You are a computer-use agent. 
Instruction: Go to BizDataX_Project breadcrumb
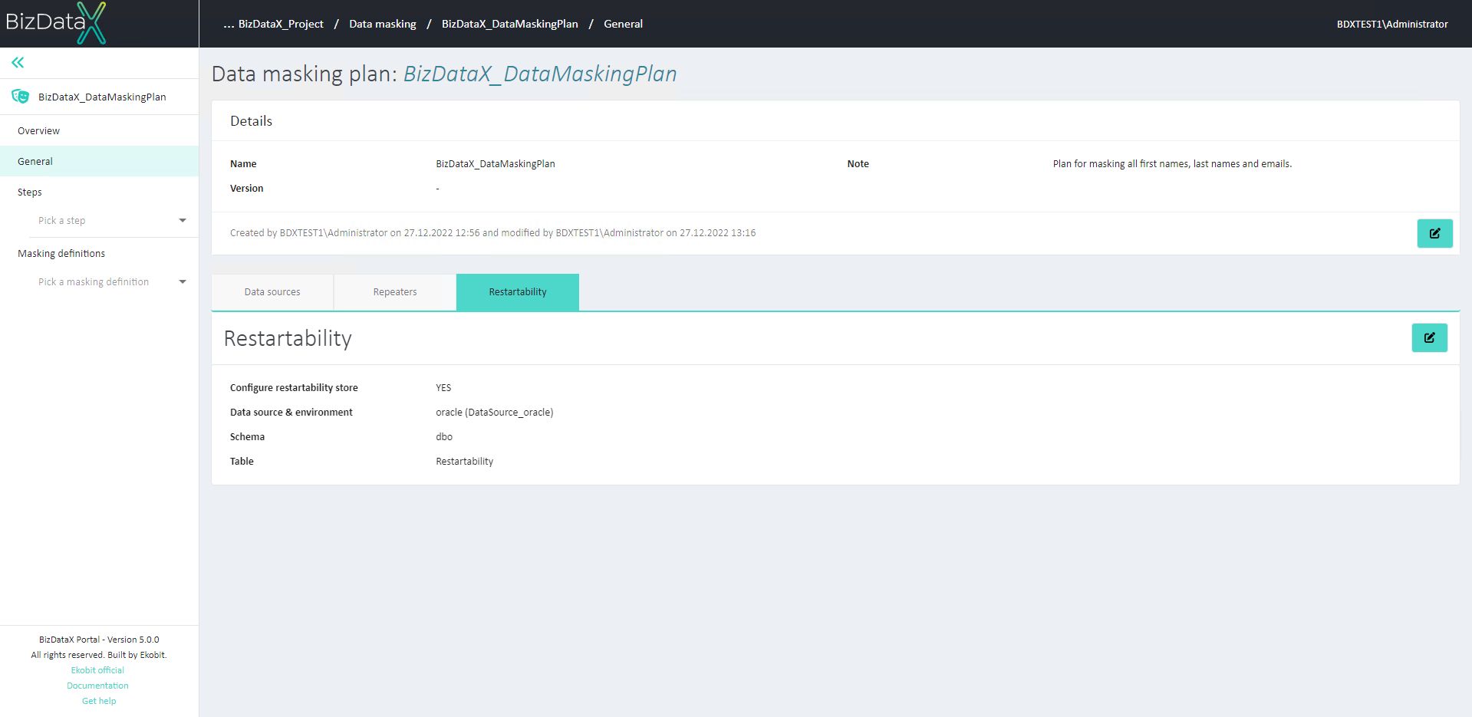point(281,24)
